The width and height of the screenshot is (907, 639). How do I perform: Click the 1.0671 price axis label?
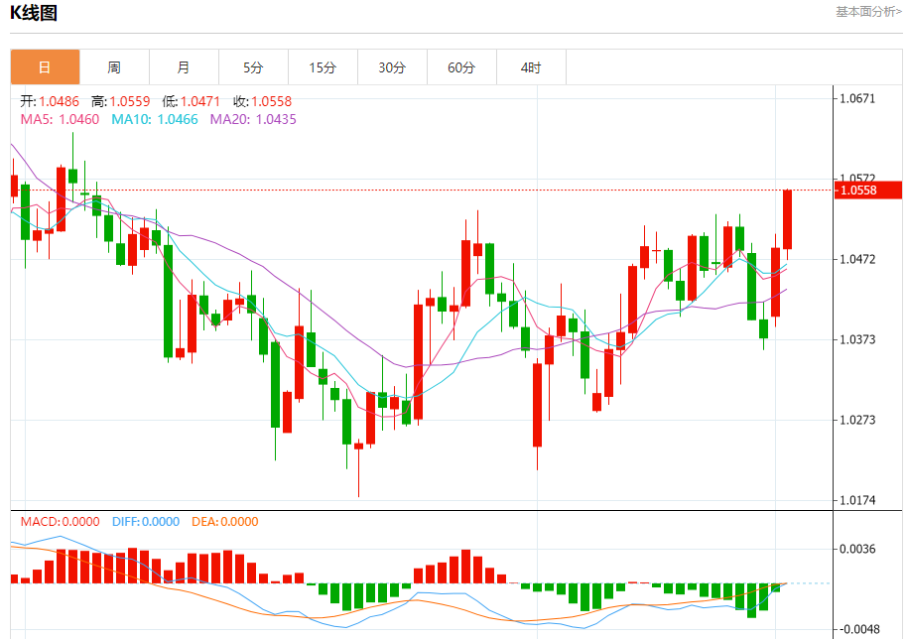857,99
